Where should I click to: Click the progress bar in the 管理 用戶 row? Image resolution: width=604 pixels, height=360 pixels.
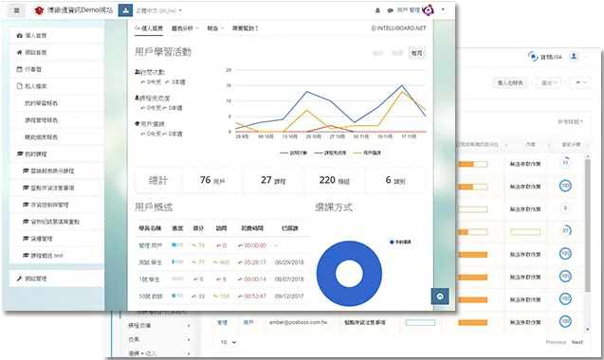tap(177, 244)
